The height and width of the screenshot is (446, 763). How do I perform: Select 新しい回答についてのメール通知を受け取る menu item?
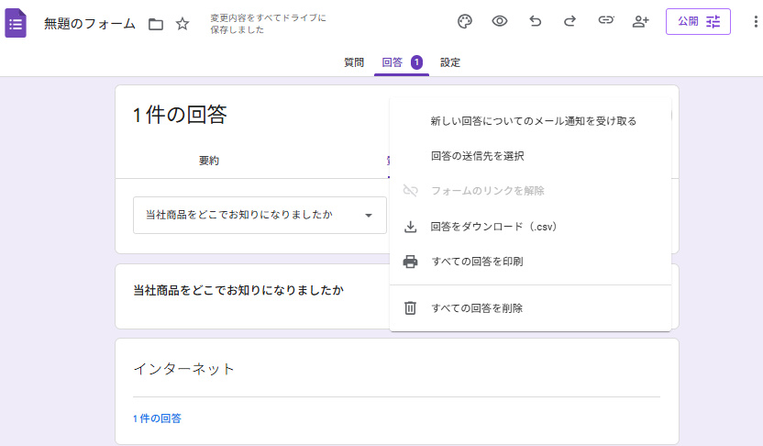point(533,121)
